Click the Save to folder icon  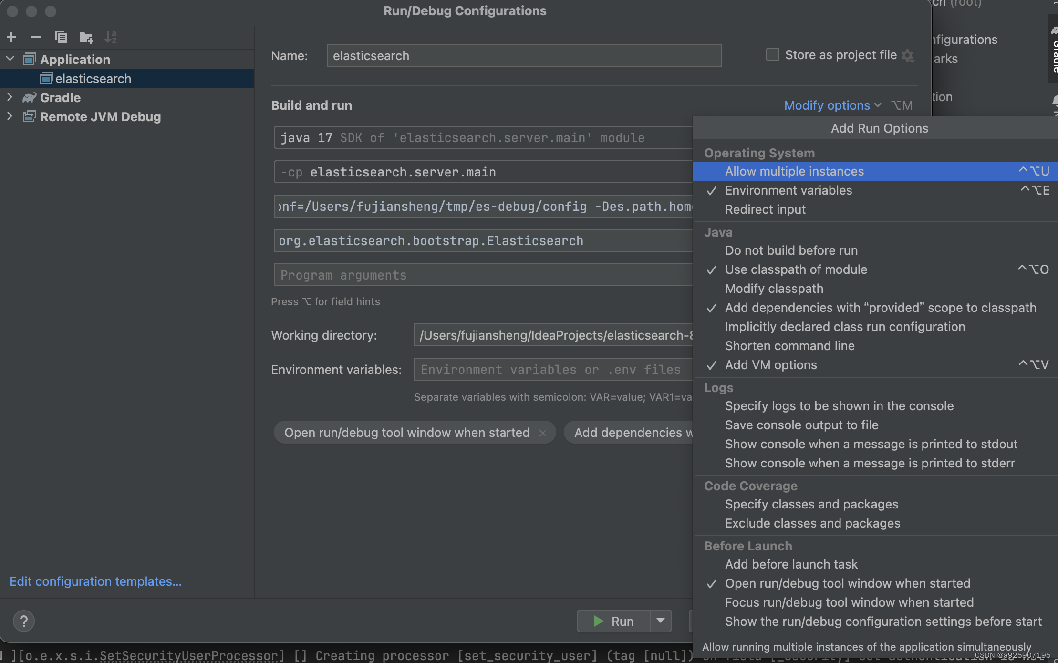[x=86, y=37]
